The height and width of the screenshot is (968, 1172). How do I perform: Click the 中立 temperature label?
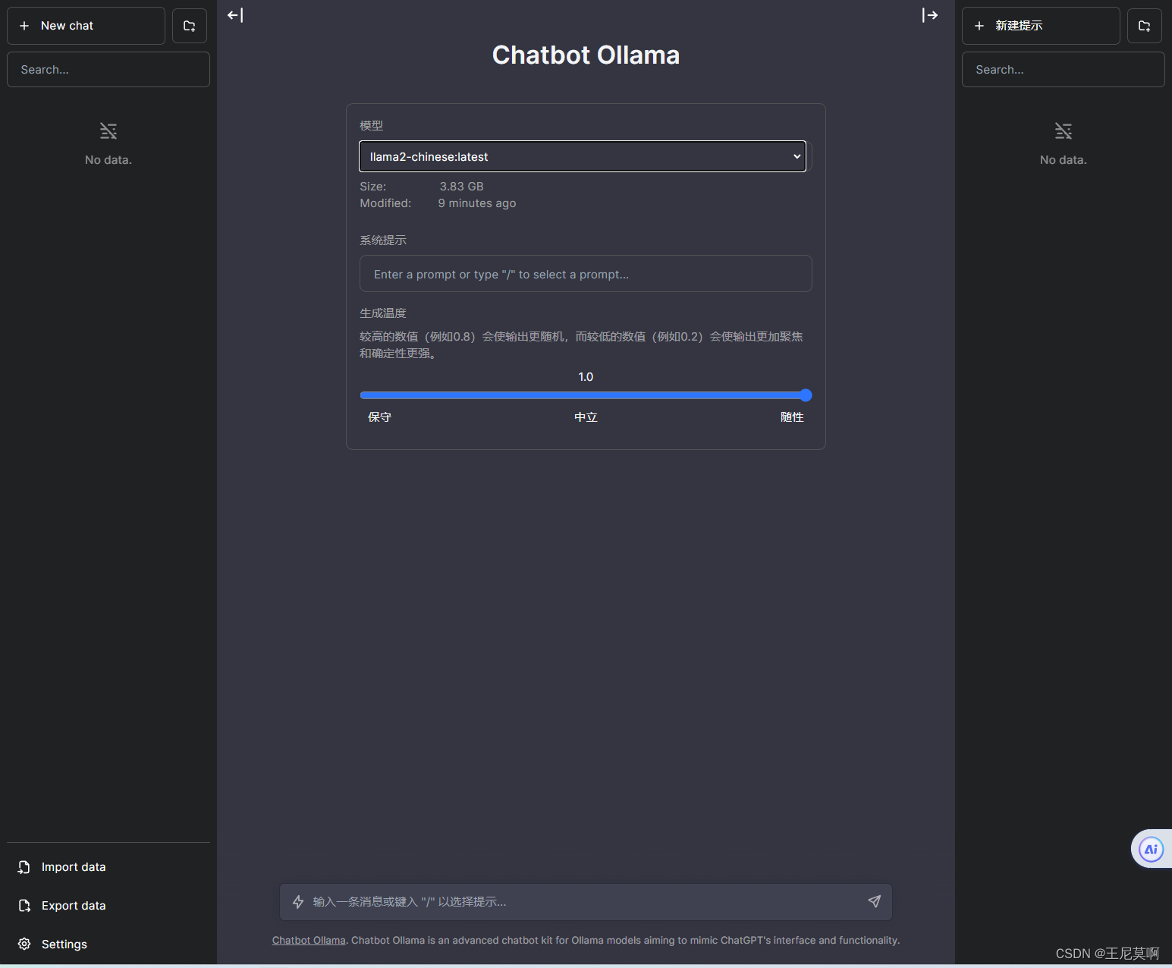pos(586,417)
